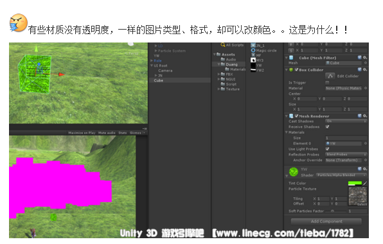Click the Add Component button
The height and width of the screenshot is (244, 383).
tap(326, 221)
